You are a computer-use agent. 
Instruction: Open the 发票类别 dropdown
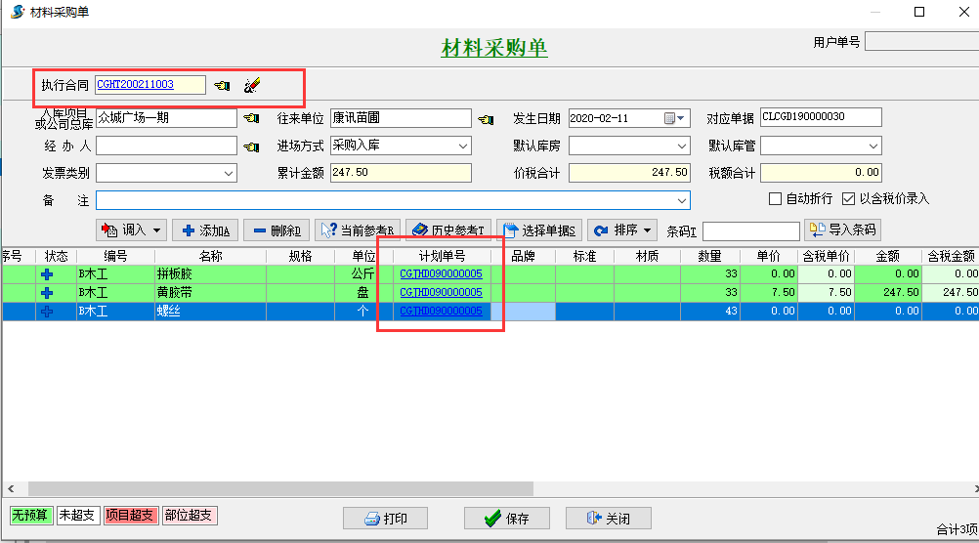[x=229, y=174]
